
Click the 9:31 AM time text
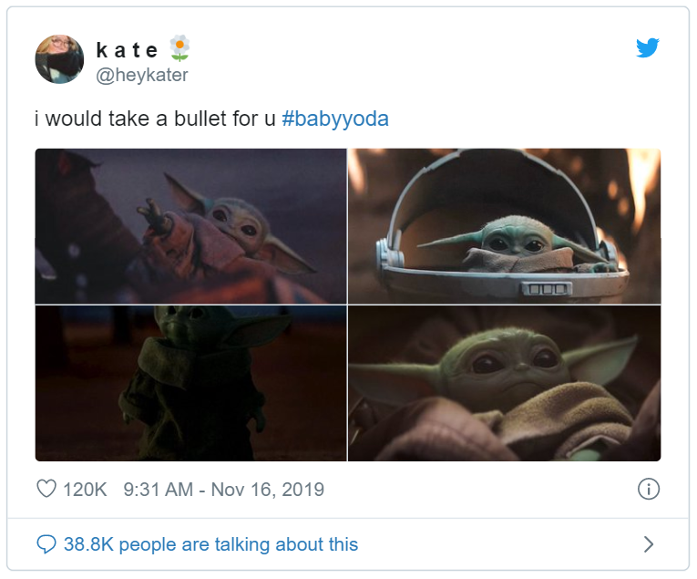coord(157,490)
